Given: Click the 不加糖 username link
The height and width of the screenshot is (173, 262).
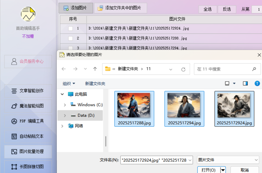Looking at the screenshot, I should 28,36.
